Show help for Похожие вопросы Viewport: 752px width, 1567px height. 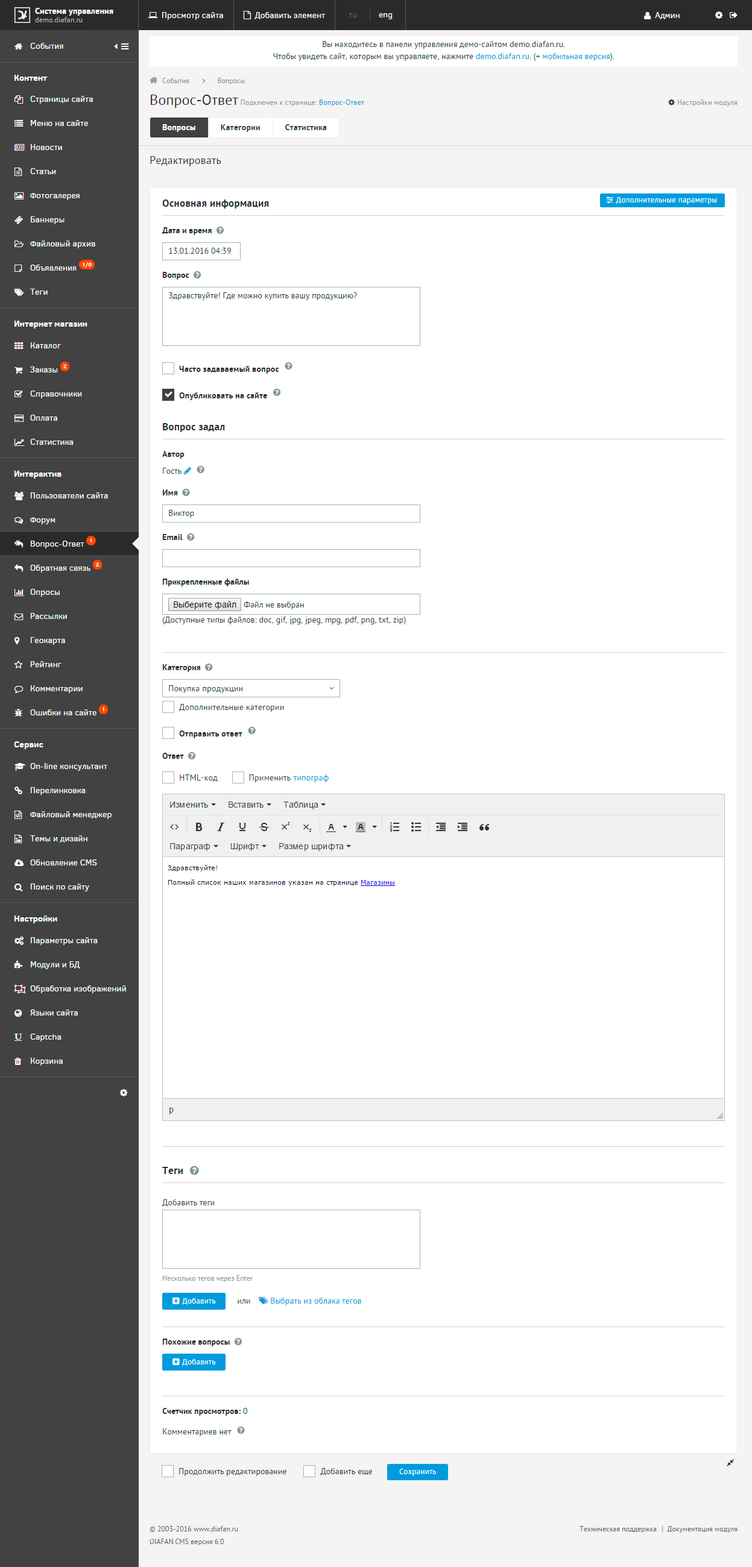click(238, 1342)
